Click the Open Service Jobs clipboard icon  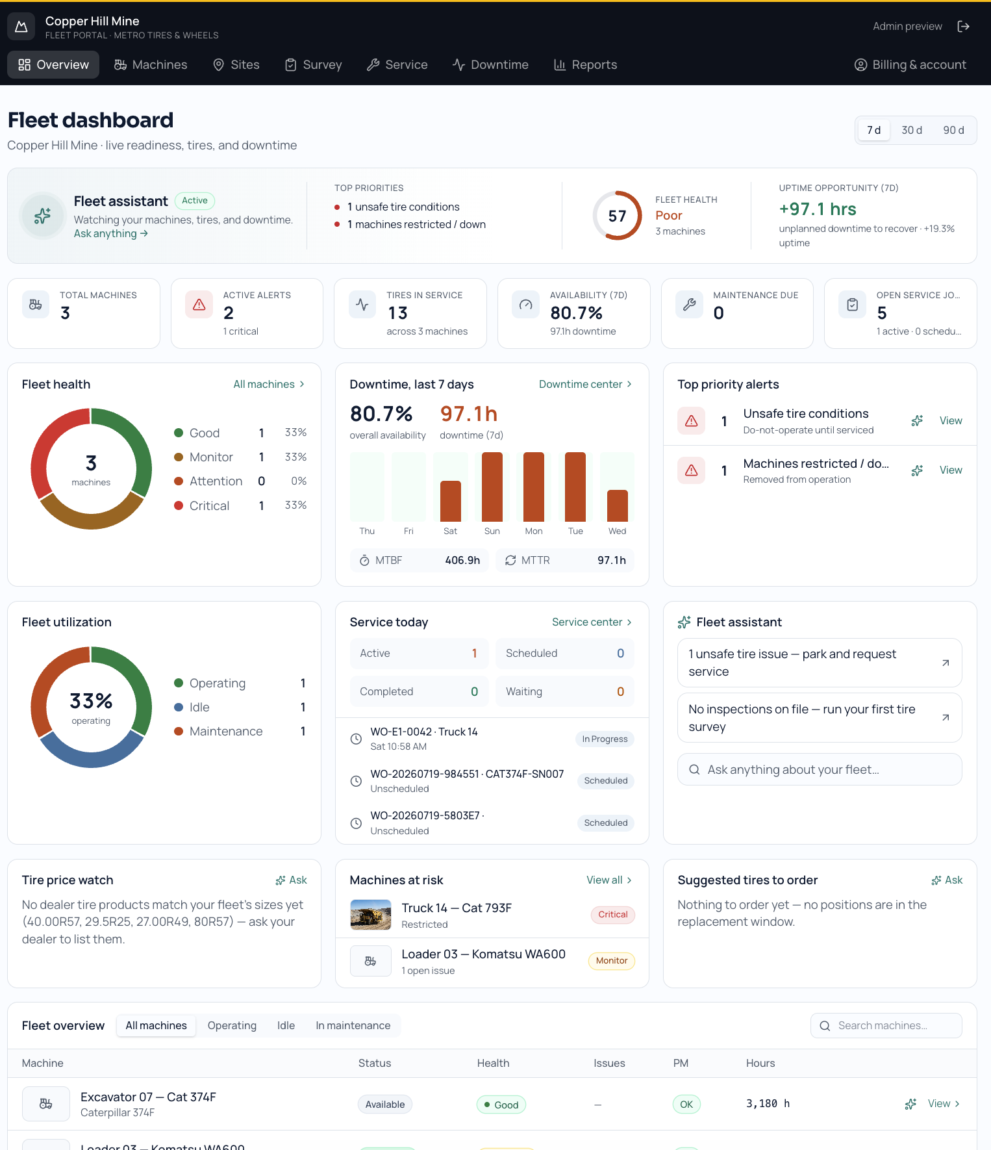click(853, 304)
